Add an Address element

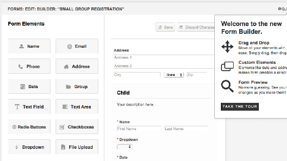coord(77,66)
